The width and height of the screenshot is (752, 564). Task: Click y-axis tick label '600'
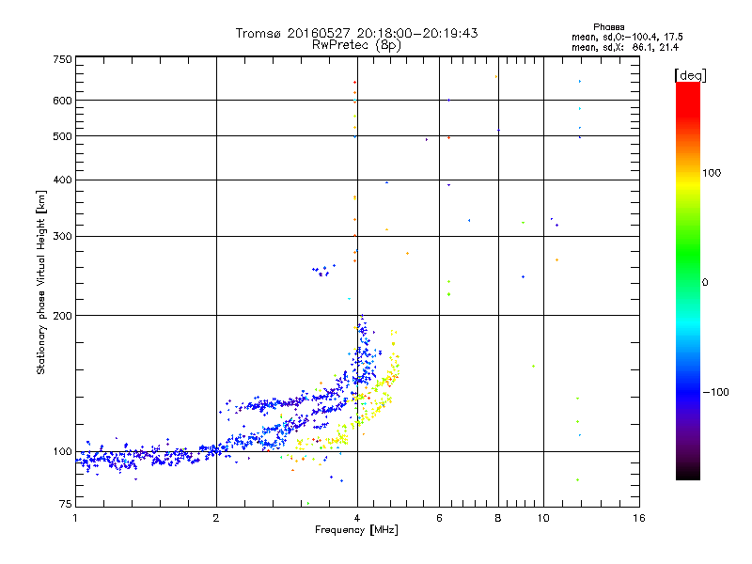click(62, 101)
